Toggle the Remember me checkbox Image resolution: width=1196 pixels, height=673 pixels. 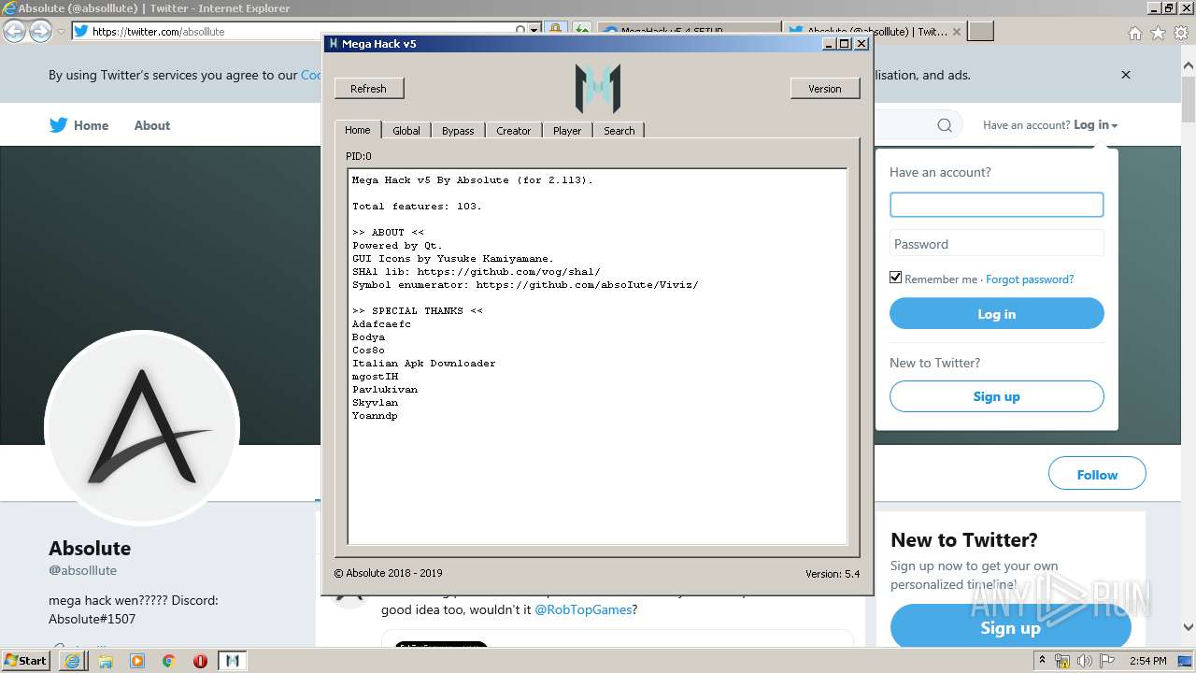click(895, 278)
